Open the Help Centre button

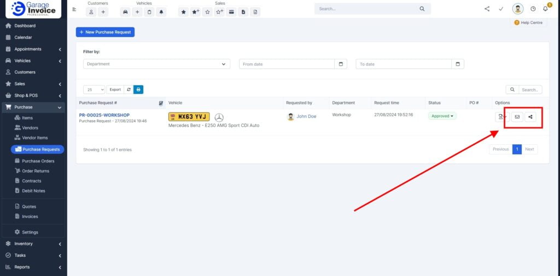click(x=529, y=22)
